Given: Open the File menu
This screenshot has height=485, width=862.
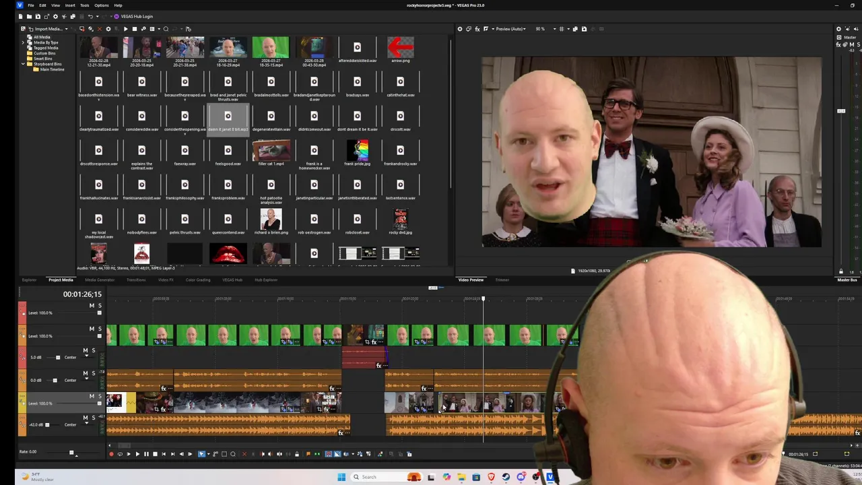Looking at the screenshot, I should [31, 5].
